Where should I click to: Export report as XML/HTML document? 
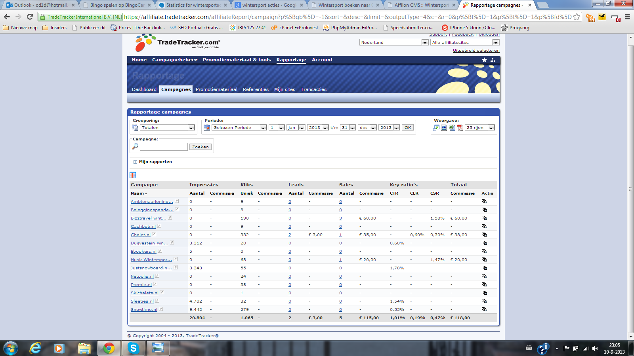click(444, 128)
